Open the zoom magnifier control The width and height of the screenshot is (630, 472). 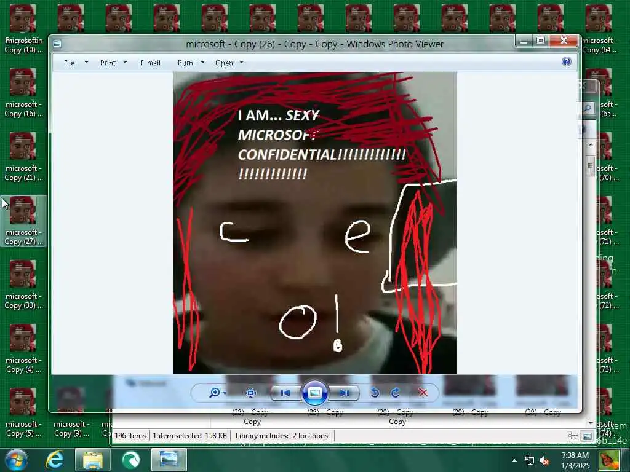[217, 393]
